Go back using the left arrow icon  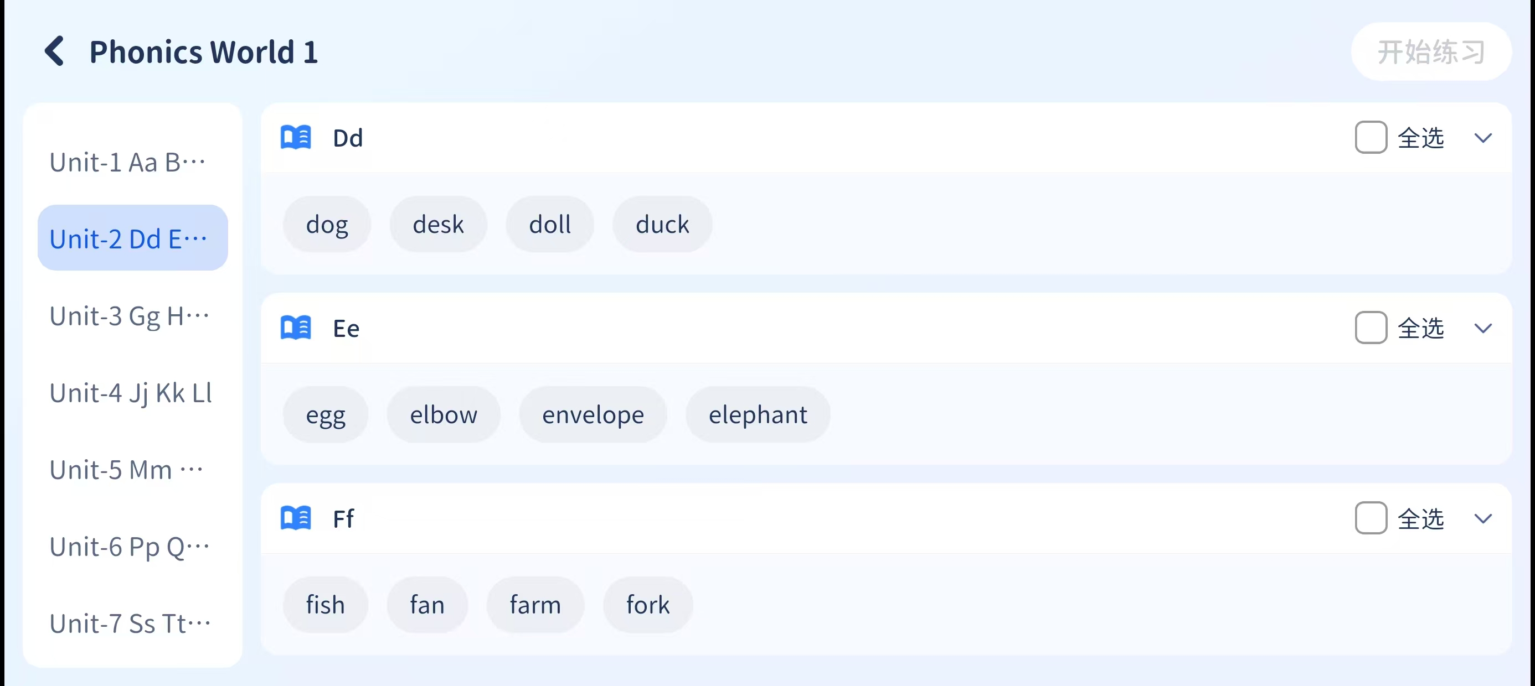coord(55,51)
